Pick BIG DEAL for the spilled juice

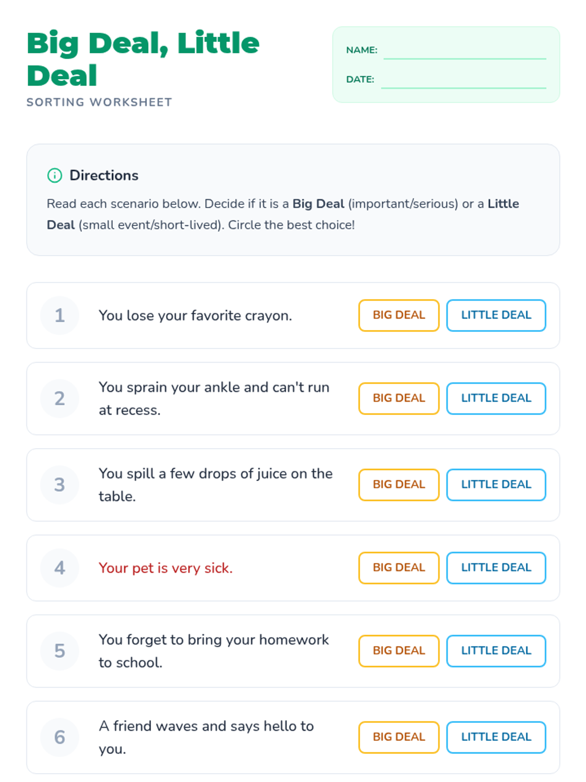(398, 485)
